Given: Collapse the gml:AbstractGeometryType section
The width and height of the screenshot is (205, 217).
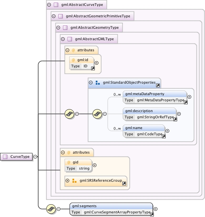Looking at the screenshot, I should (58, 27).
